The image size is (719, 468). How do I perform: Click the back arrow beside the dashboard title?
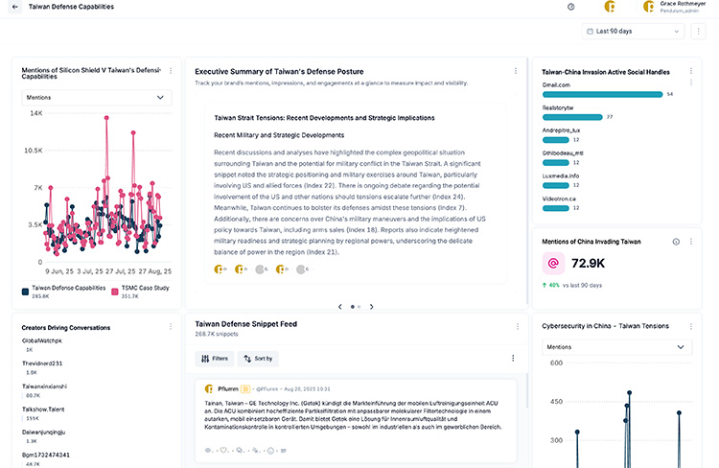coord(14,7)
